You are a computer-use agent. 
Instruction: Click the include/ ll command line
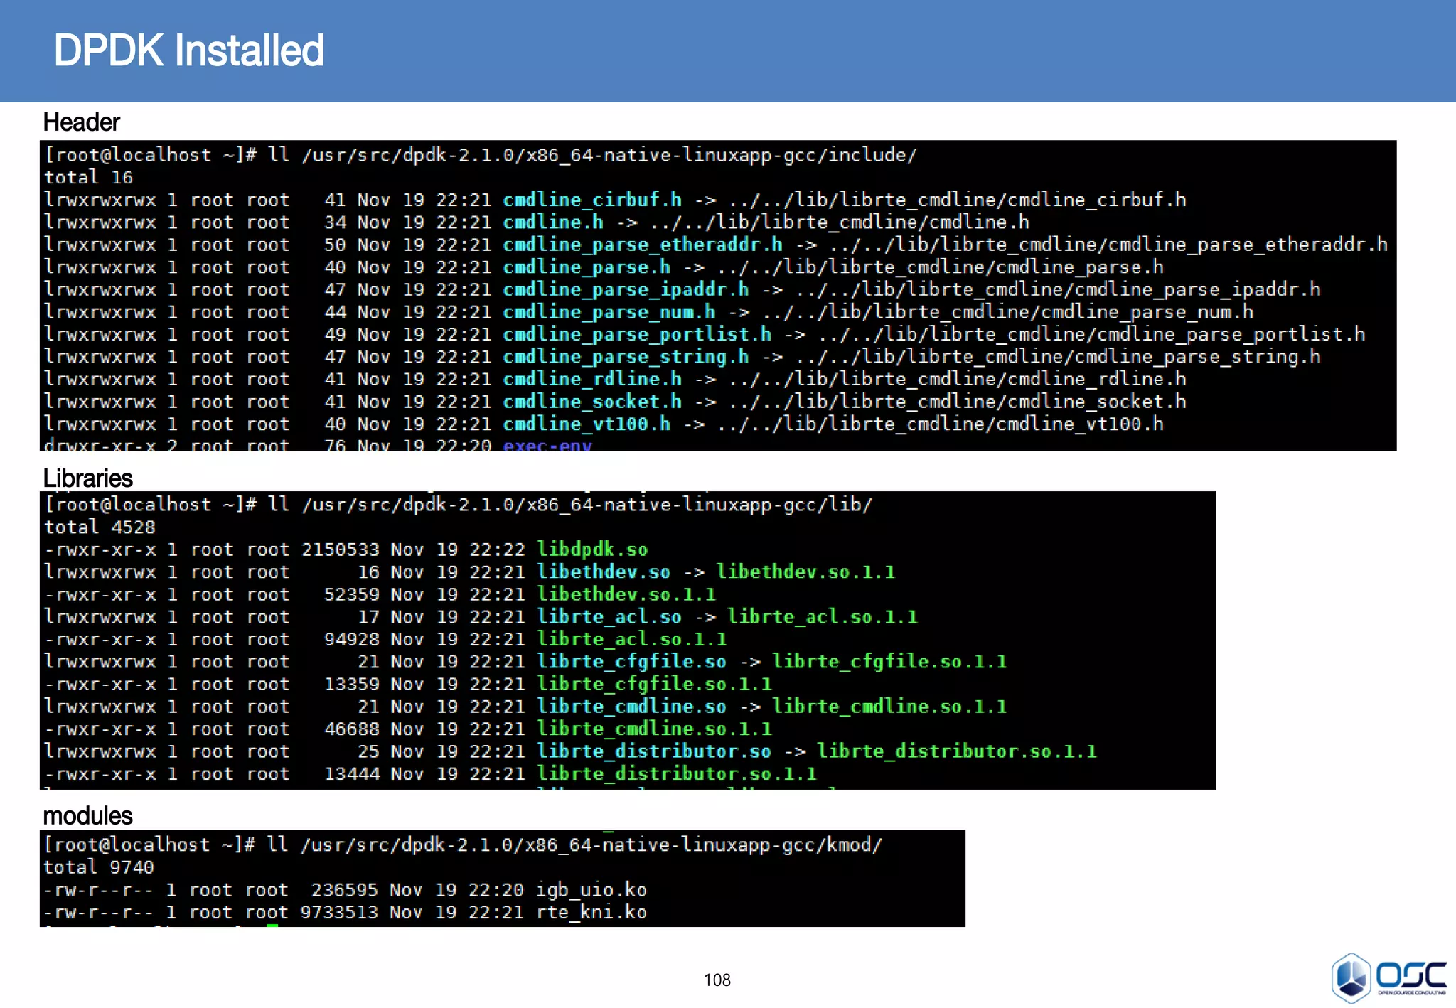pyautogui.click(x=481, y=155)
